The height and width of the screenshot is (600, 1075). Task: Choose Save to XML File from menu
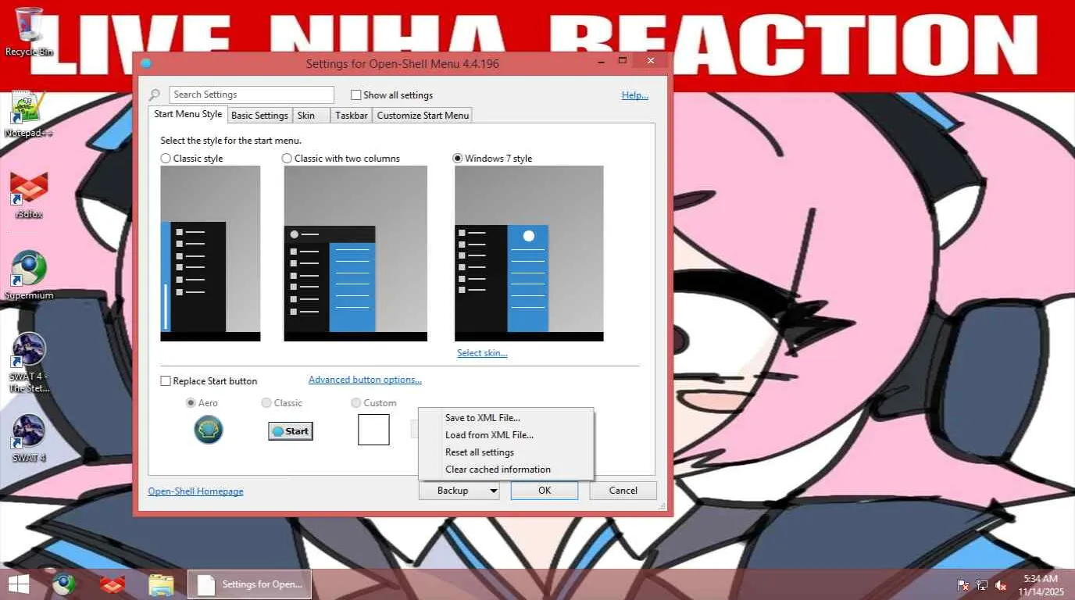506,418
